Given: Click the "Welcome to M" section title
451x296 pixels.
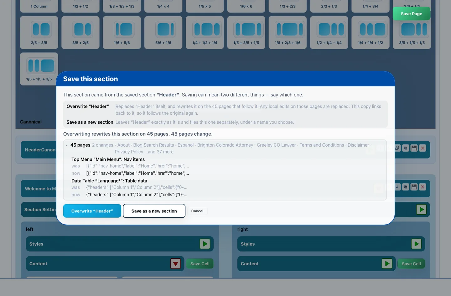Looking at the screenshot, I should point(40,189).
